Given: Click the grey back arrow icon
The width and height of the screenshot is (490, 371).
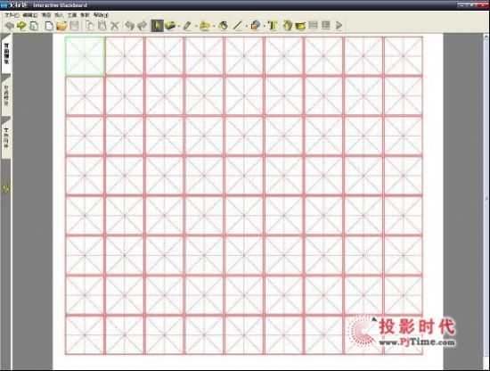Looking at the screenshot, I should point(10,26).
